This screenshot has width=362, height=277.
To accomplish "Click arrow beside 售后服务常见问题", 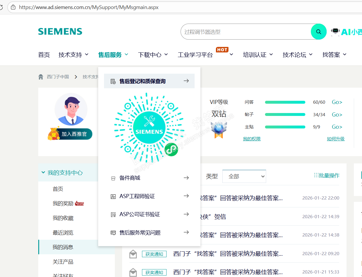I will (186, 232).
